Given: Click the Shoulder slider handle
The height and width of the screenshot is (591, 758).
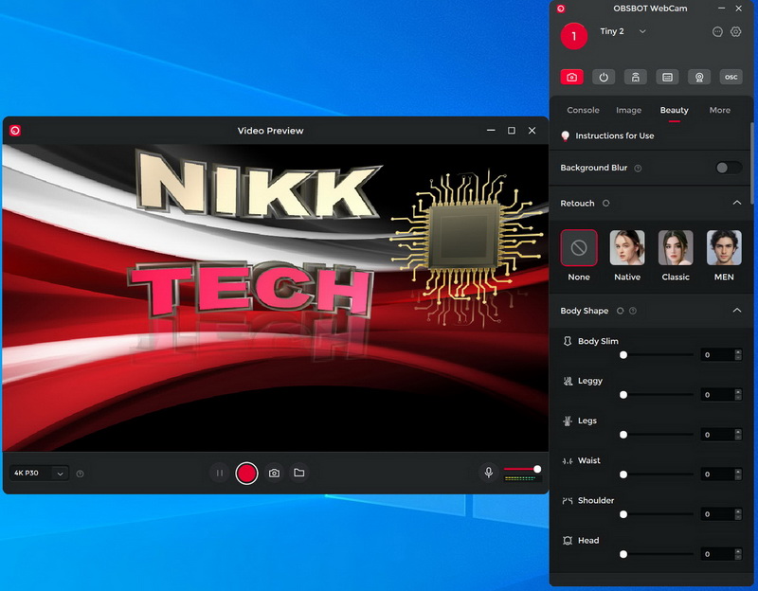Looking at the screenshot, I should point(623,514).
